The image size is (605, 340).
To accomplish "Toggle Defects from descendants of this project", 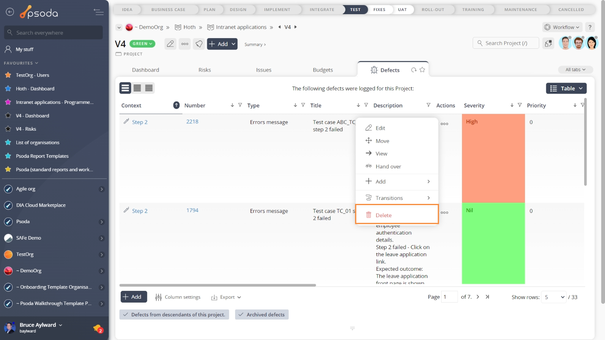I will [174, 314].
